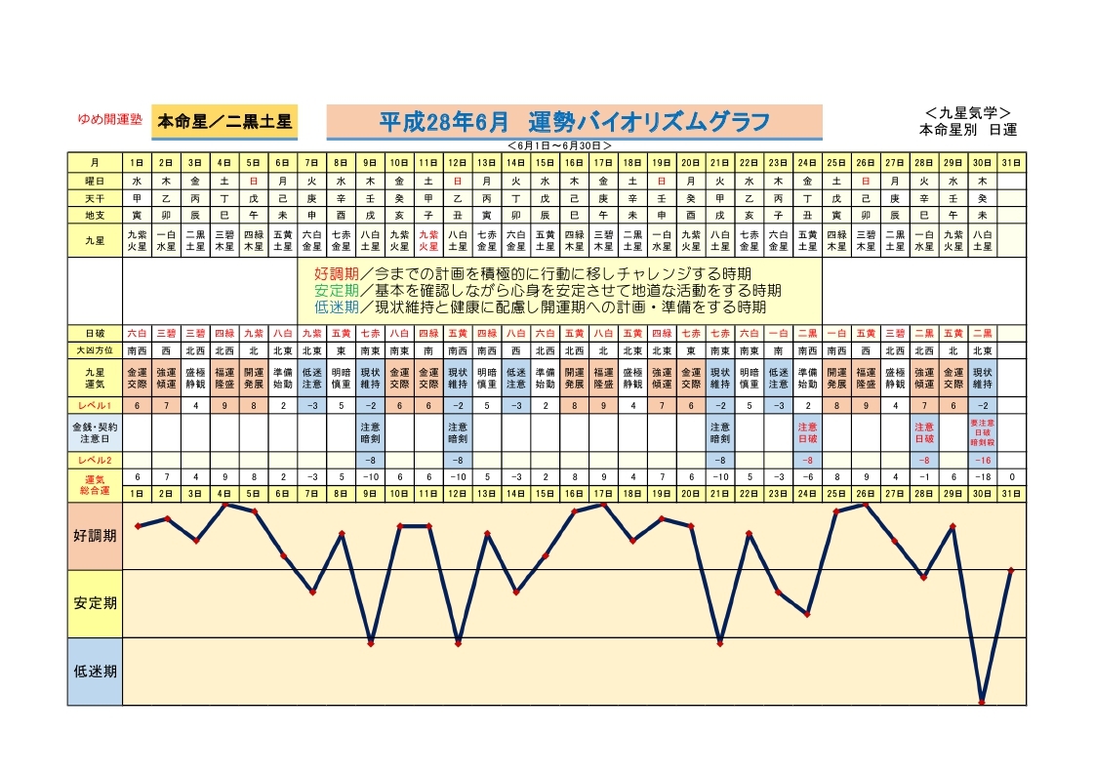1095x775 pixels.
Task: Select the "大凶方位" row header
Action: [x=95, y=349]
